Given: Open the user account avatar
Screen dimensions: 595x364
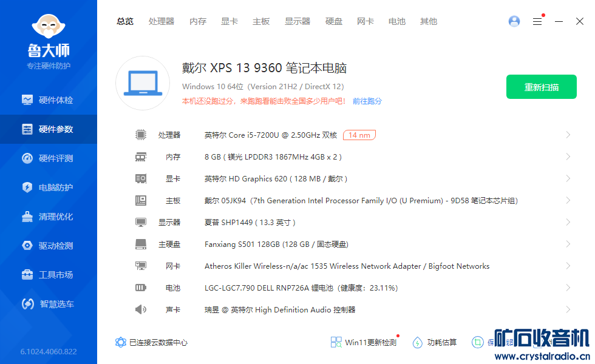Looking at the screenshot, I should tap(514, 21).
